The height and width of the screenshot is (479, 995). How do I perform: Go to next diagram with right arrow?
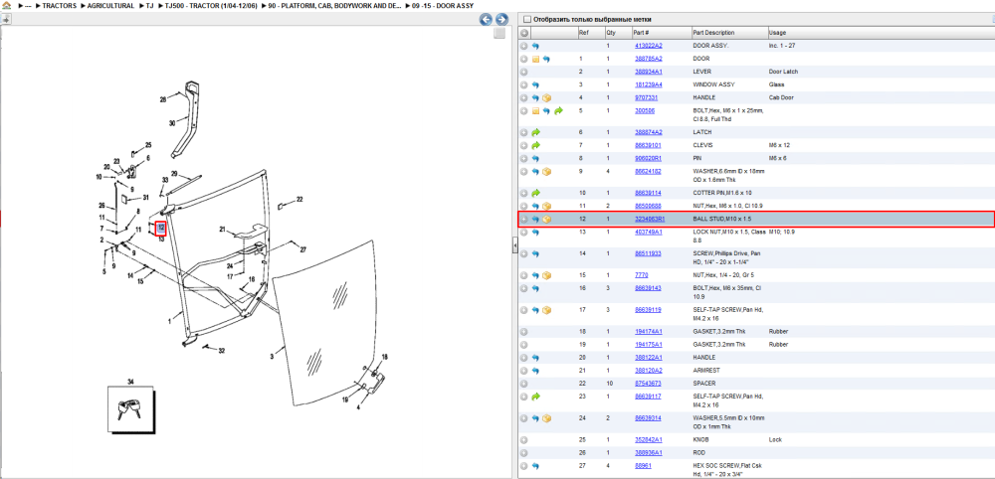click(500, 19)
